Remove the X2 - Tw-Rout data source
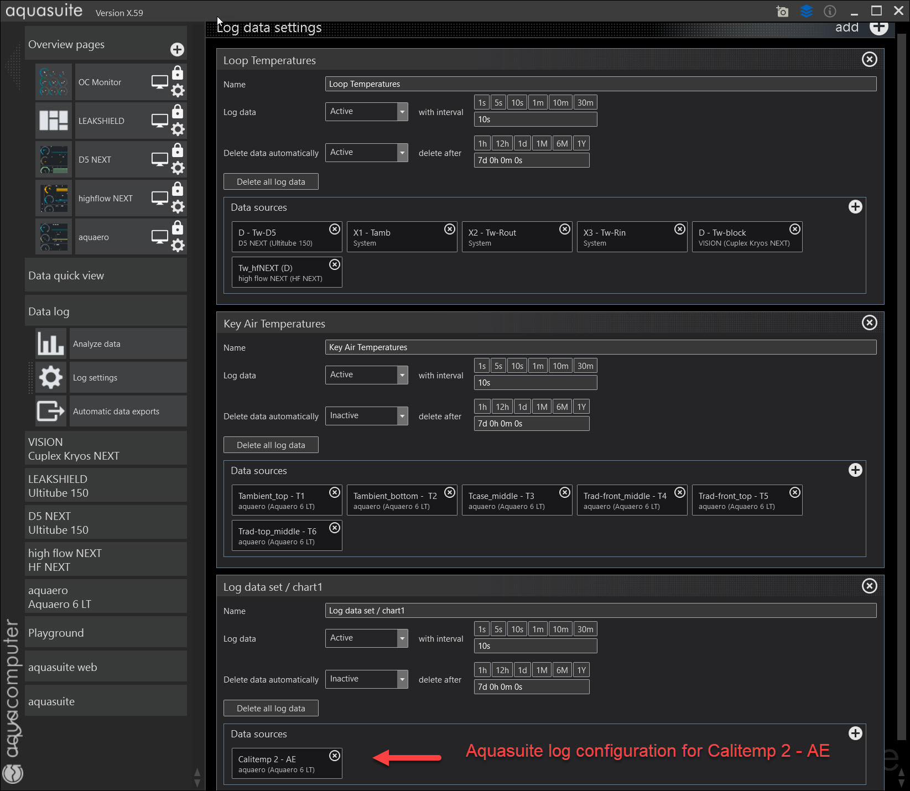The image size is (910, 791). [x=564, y=229]
